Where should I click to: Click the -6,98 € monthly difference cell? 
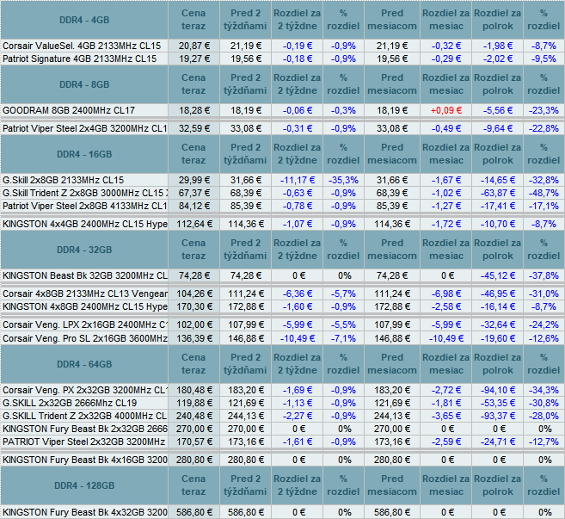click(x=446, y=293)
